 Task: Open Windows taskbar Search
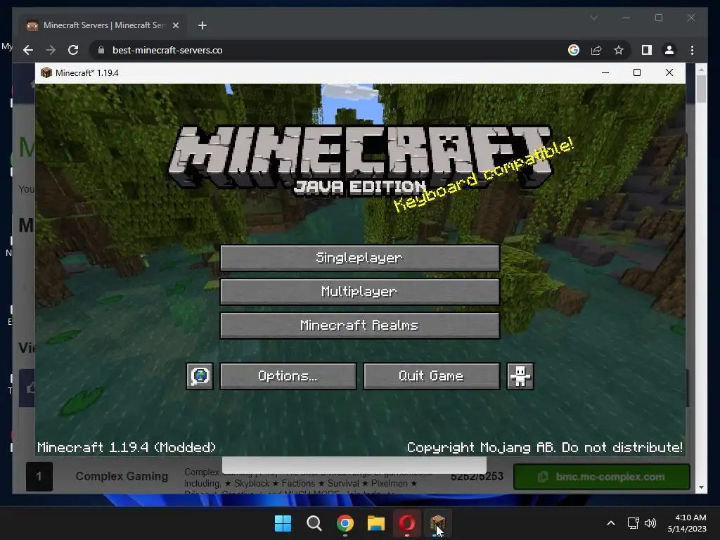coord(314,523)
